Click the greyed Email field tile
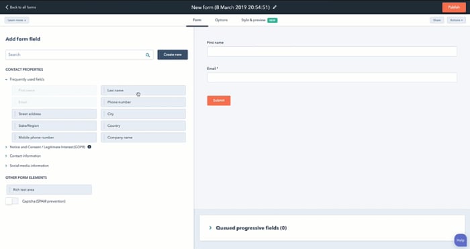 click(54, 102)
